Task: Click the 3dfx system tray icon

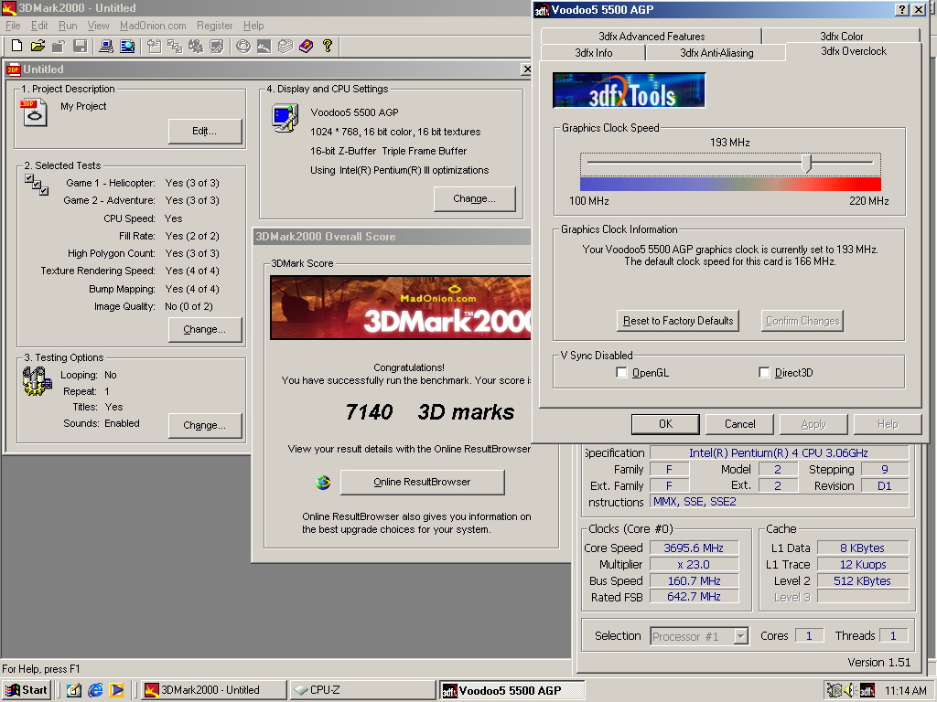Action: click(x=867, y=691)
